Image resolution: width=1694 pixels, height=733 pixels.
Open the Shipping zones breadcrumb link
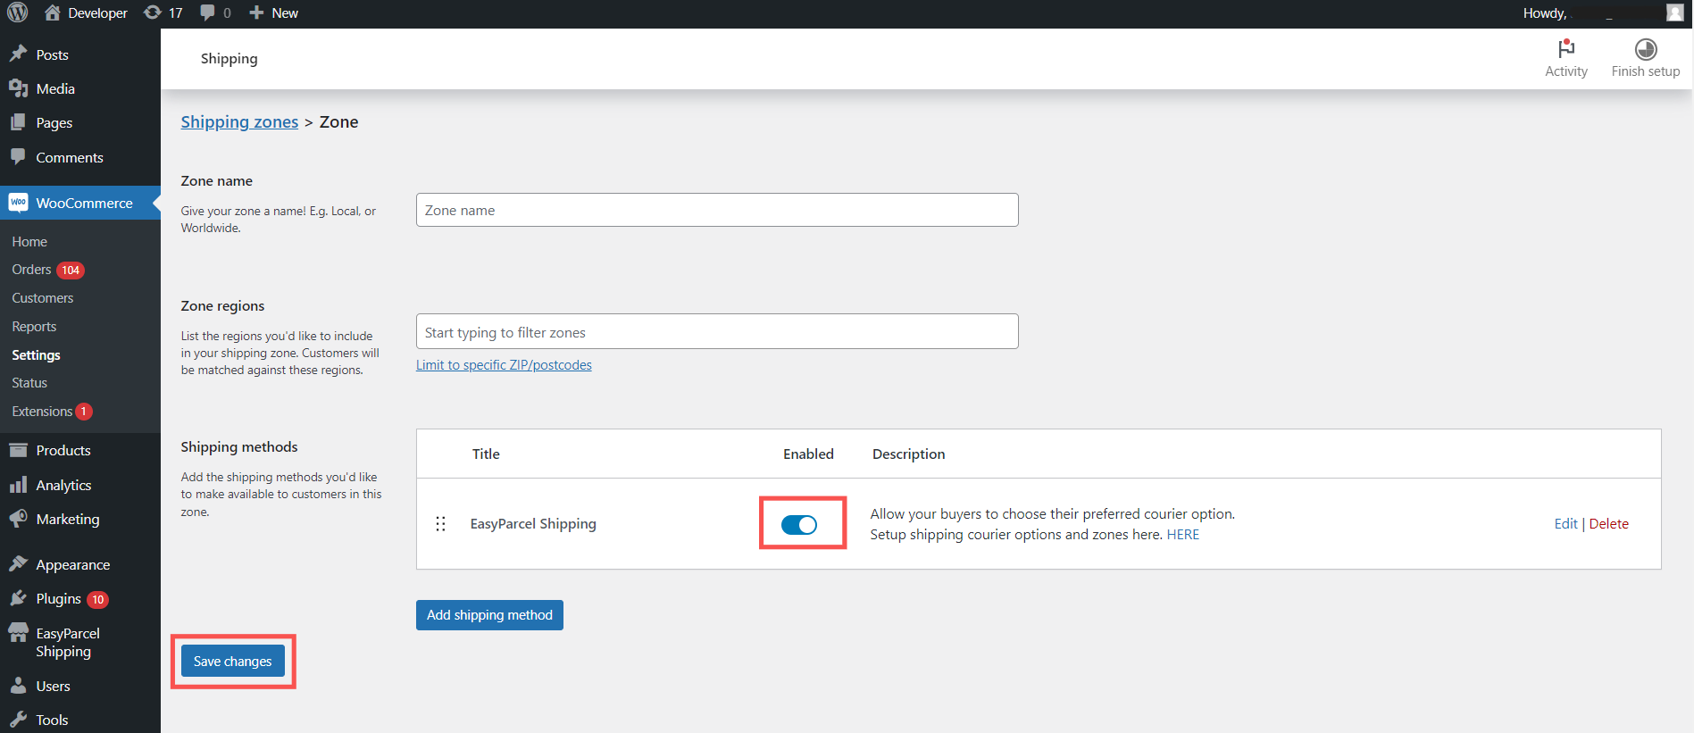click(x=239, y=121)
